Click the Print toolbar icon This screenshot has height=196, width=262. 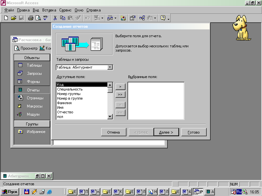pos(30,18)
